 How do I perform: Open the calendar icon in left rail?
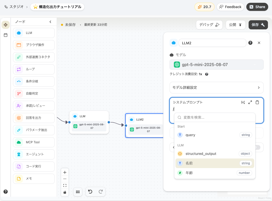pos(6,35)
